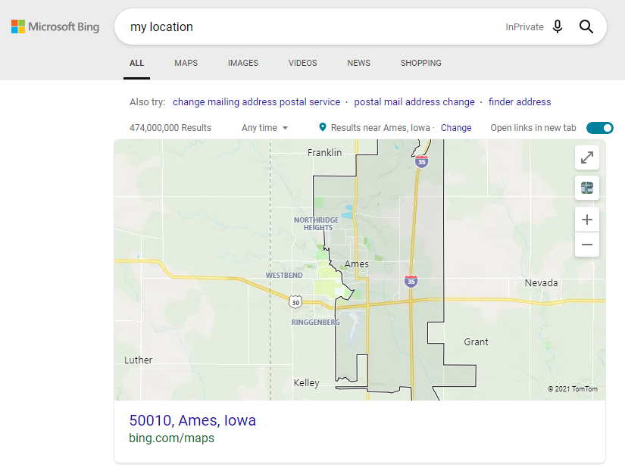The image size is (625, 474).
Task: Open the Videos tab
Action: click(302, 63)
